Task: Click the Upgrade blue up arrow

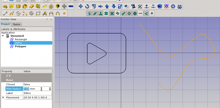Action: coord(107,6)
